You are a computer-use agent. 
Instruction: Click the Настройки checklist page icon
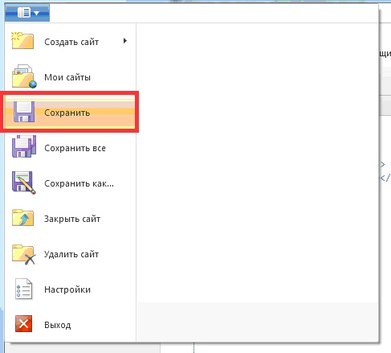click(23, 289)
